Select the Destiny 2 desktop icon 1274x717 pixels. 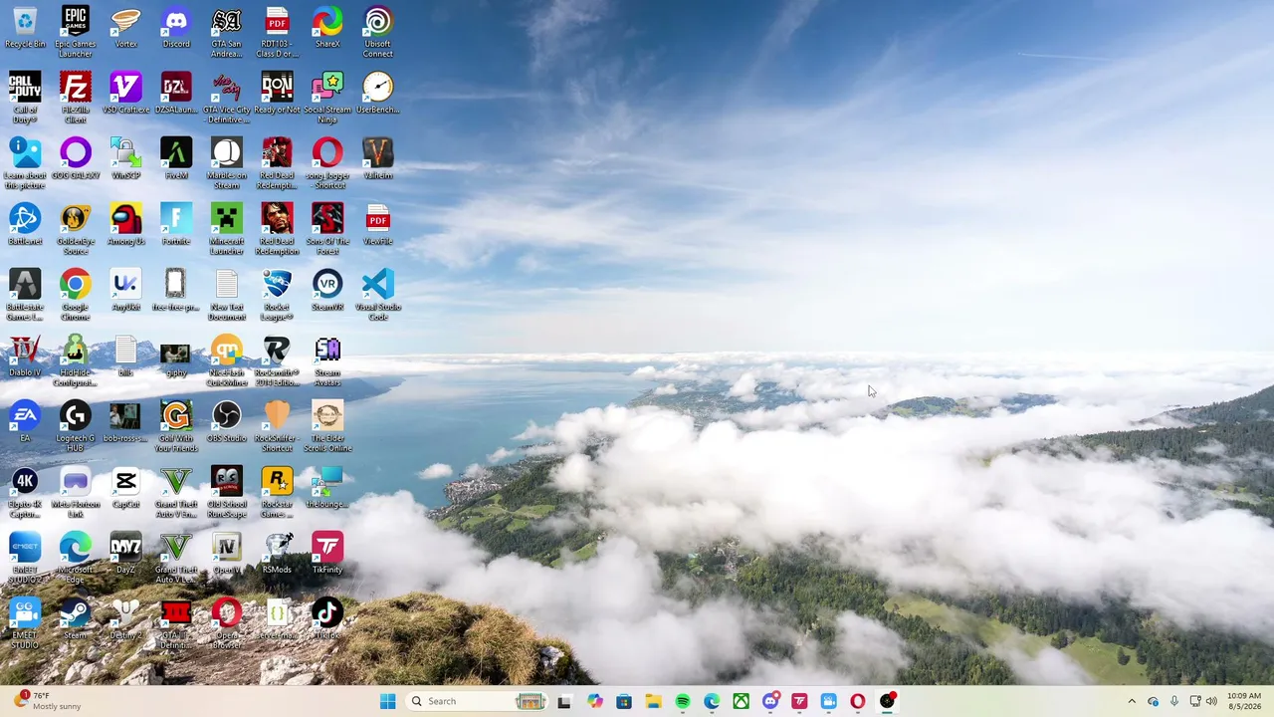[125, 619]
